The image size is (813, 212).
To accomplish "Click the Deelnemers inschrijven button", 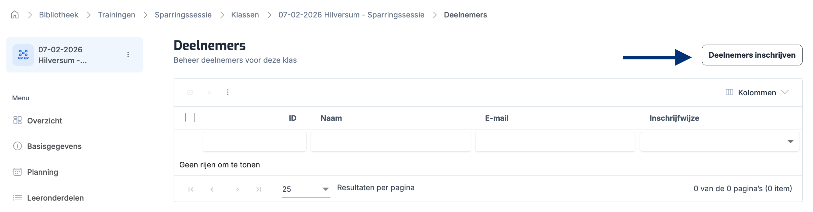I will tap(752, 55).
